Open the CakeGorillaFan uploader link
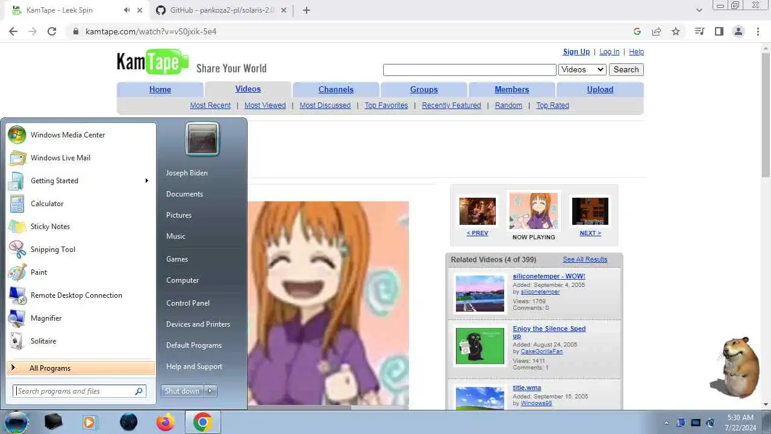 pos(542,351)
